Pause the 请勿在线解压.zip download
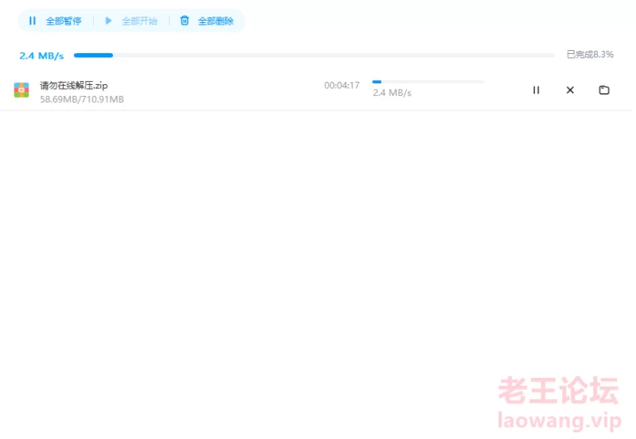This screenshot has height=439, width=636. (x=536, y=90)
